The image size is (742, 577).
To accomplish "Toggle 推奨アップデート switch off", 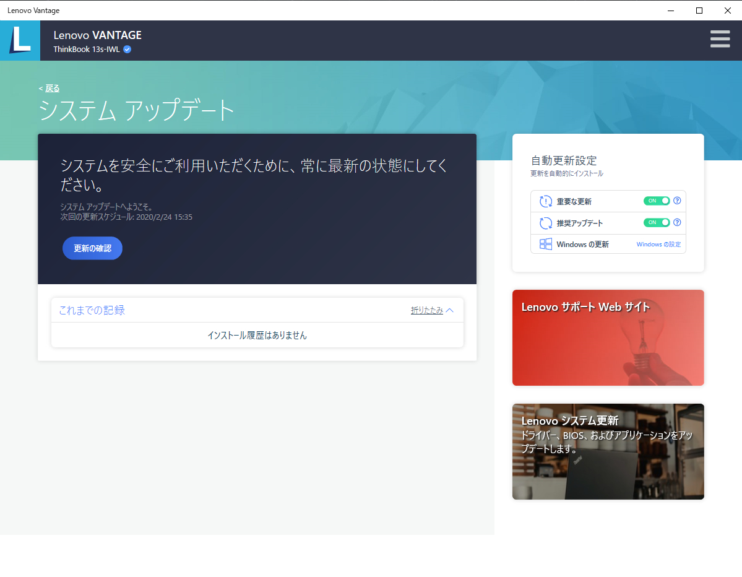I will [x=657, y=222].
